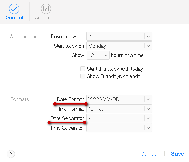The width and height of the screenshot is (189, 162).
Task: Expand the Days per week dropdown arrow
Action: click(x=148, y=37)
